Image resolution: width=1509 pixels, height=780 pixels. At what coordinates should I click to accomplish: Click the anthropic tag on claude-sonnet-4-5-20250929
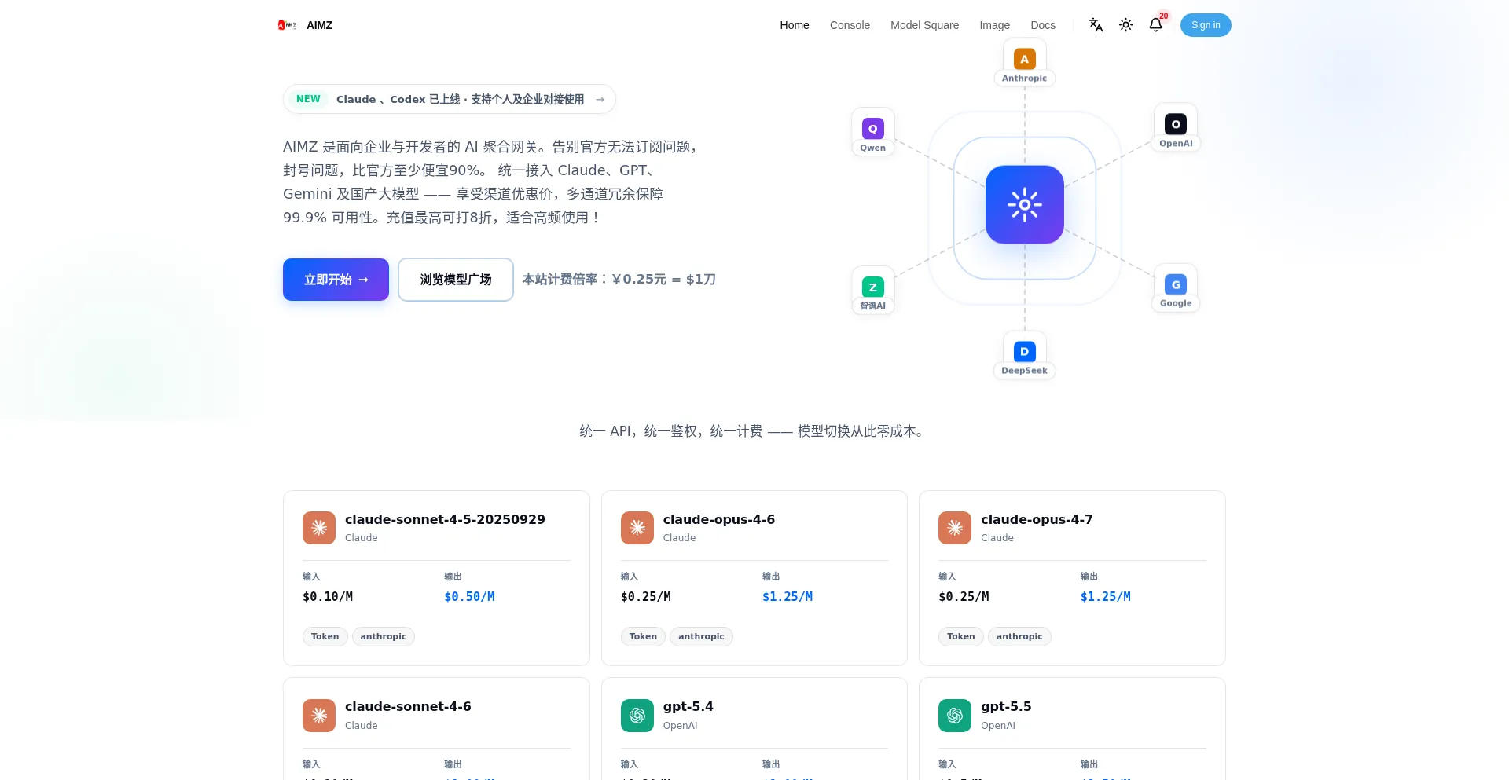tap(384, 636)
